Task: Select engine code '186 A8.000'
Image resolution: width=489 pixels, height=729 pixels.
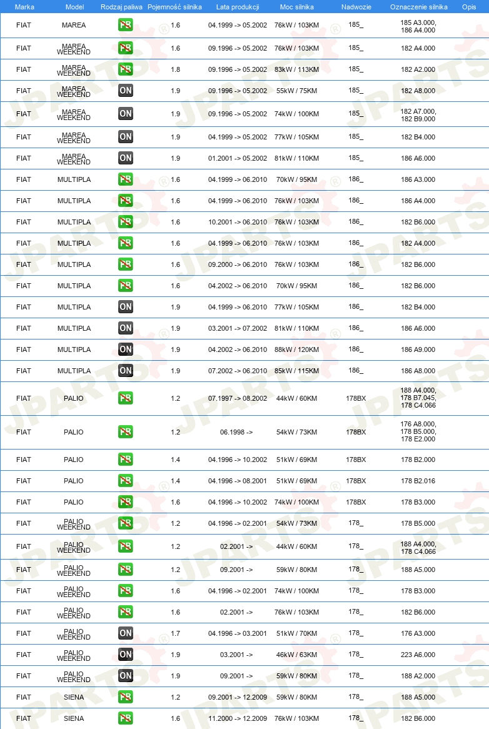Action: click(418, 371)
